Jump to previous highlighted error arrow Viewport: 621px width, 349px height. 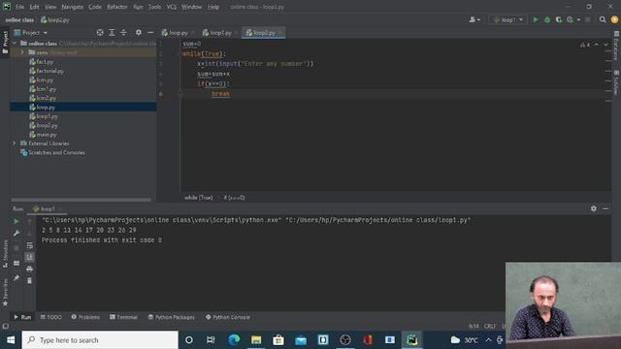(x=597, y=45)
